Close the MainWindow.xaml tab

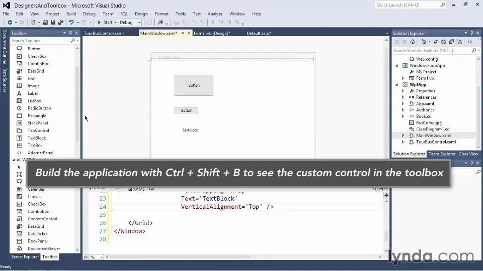click(x=189, y=33)
